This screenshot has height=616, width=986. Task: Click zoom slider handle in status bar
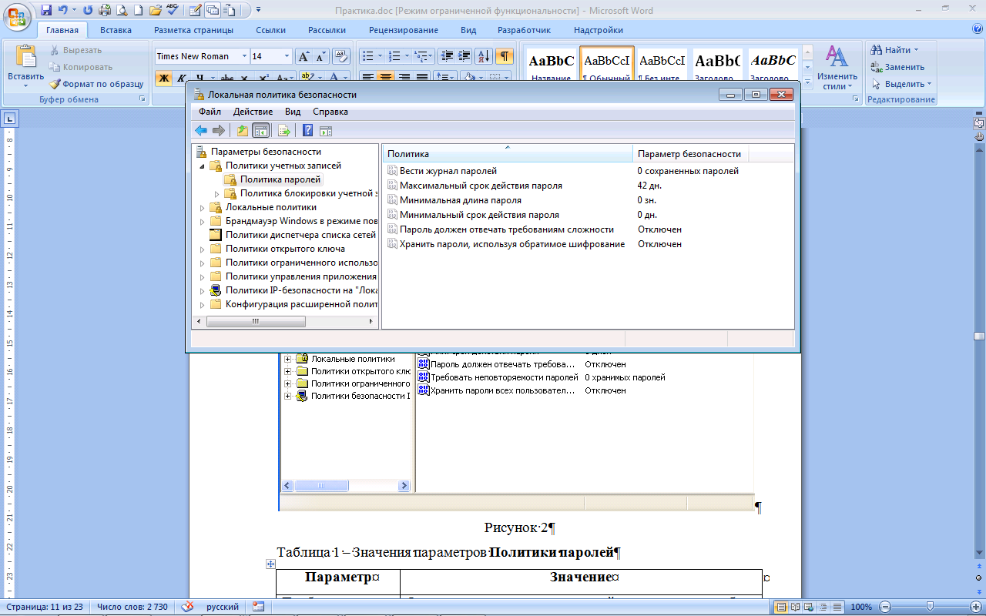coord(930,607)
